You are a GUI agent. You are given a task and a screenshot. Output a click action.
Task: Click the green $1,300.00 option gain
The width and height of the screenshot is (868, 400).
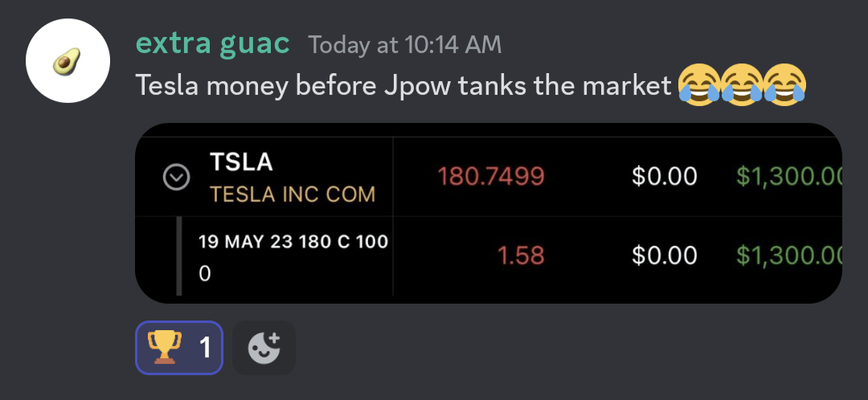pyautogui.click(x=789, y=255)
